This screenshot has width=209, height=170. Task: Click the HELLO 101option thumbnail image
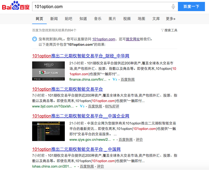pos(48,71)
